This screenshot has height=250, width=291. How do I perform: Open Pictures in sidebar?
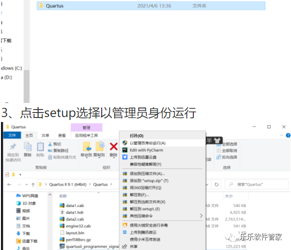point(23,218)
